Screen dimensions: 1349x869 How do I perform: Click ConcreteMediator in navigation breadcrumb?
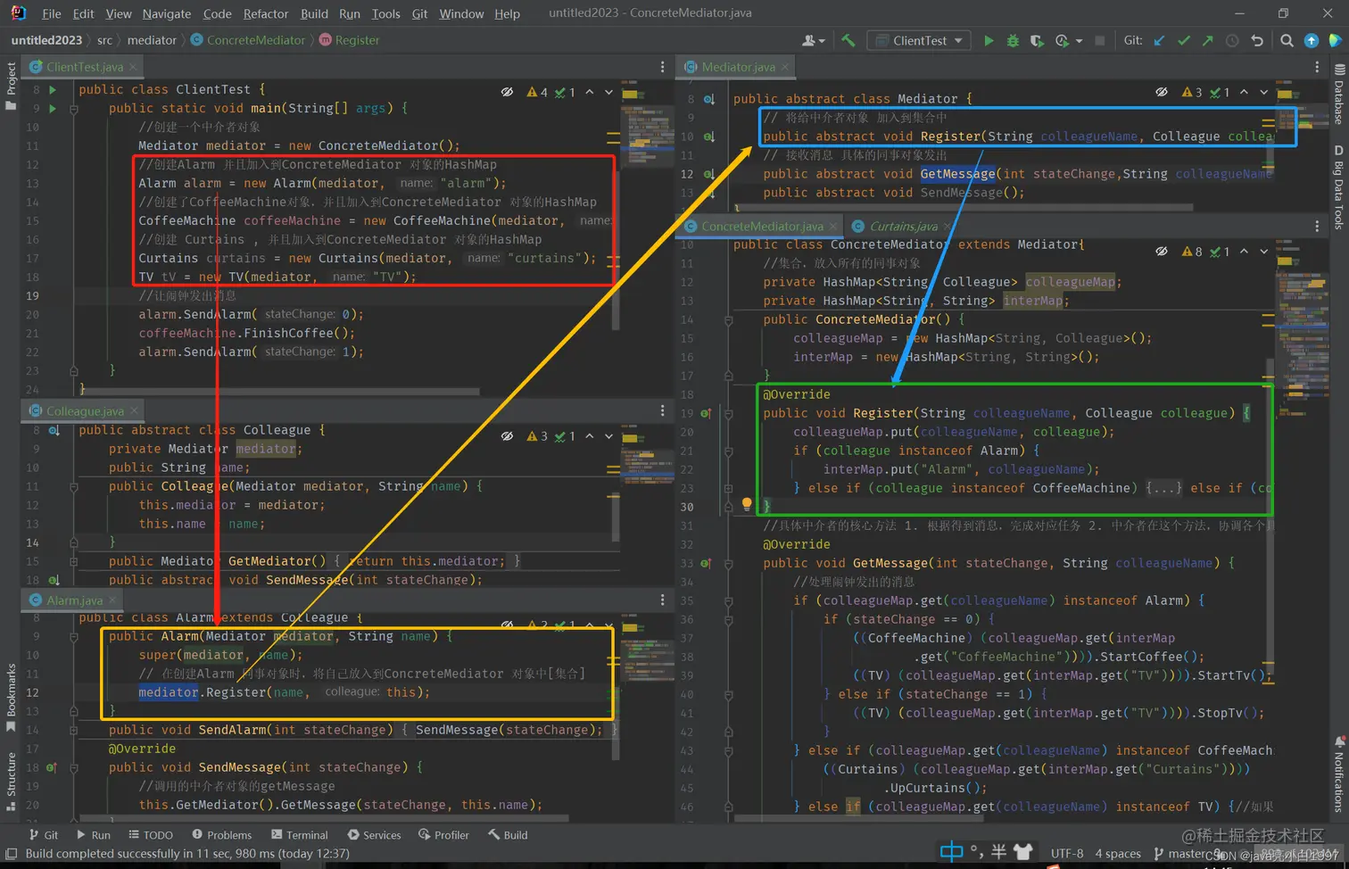tap(248, 40)
